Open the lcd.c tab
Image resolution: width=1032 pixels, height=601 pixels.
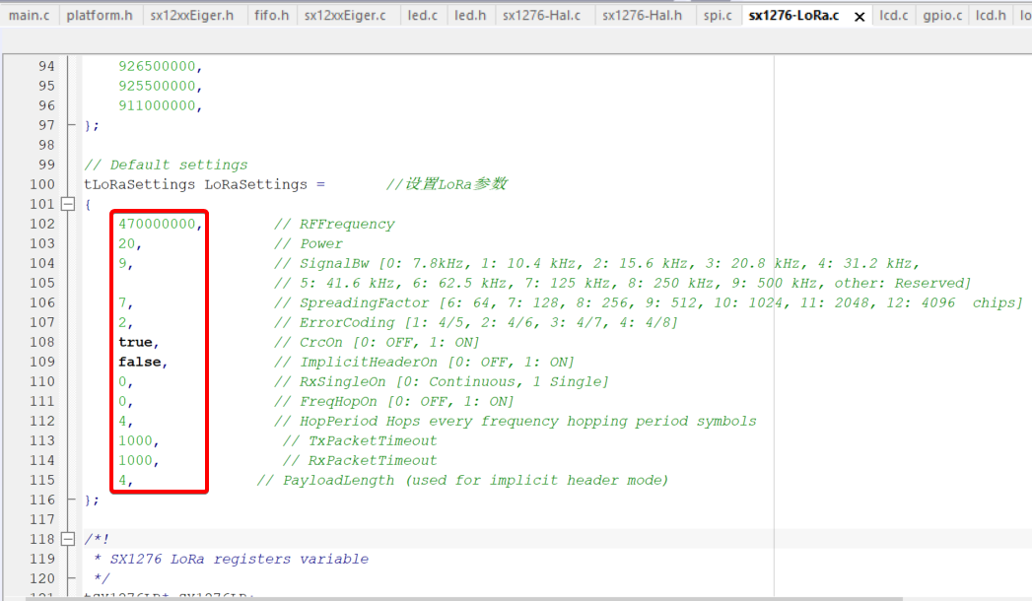pyautogui.click(x=894, y=16)
